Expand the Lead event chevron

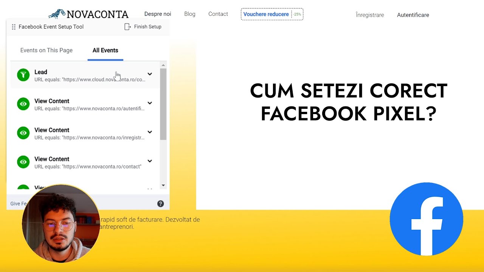coord(150,74)
